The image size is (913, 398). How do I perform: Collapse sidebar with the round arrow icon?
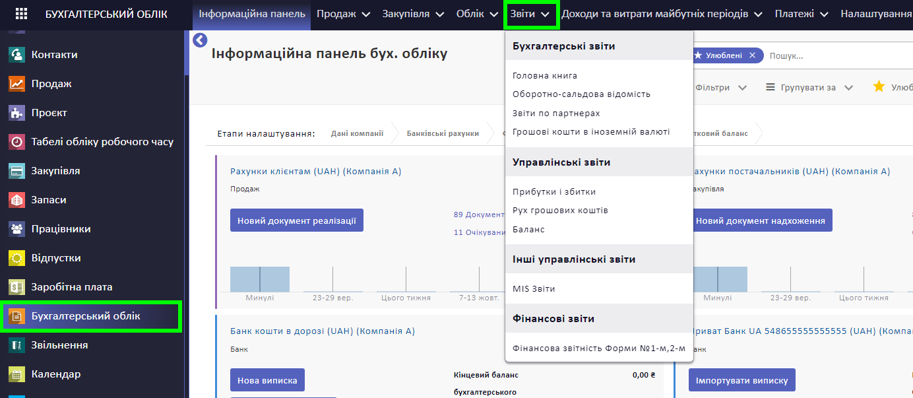point(200,41)
